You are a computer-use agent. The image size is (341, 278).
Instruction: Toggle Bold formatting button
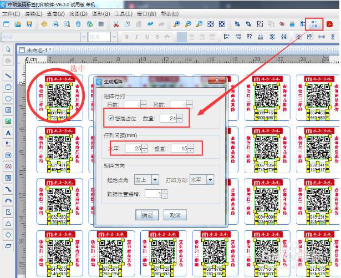coord(126,37)
